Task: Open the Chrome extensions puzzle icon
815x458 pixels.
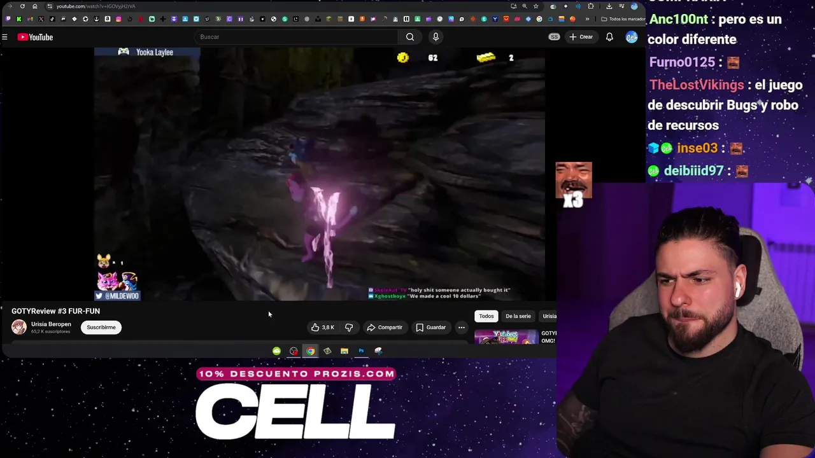Action: (x=591, y=6)
